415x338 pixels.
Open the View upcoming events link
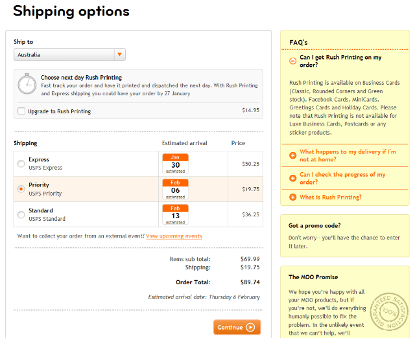click(174, 236)
